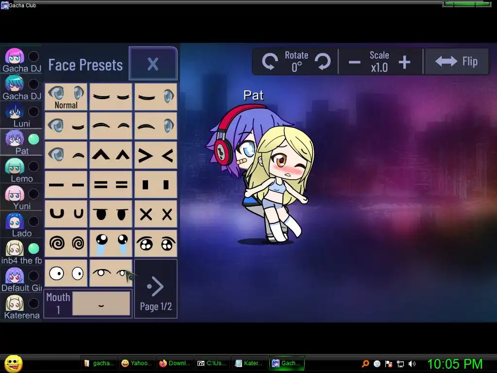Viewport: 497px width, 373px height.
Task: Switch to the gacha folder taskbar item
Action: [x=99, y=363]
